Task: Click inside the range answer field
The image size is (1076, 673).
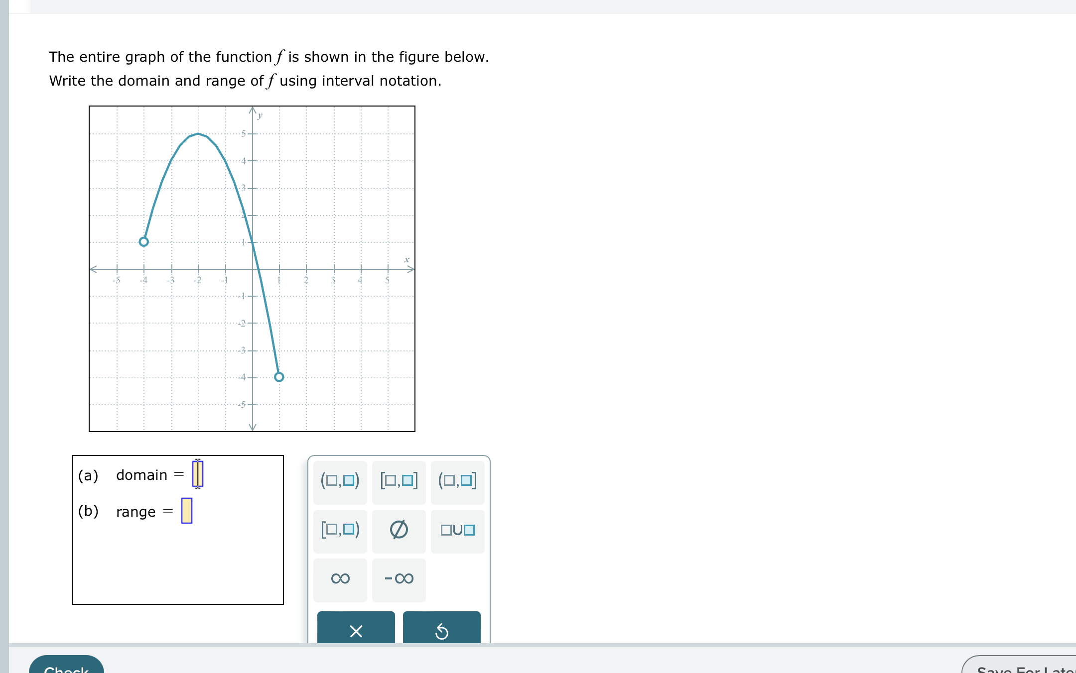Action: click(x=187, y=510)
